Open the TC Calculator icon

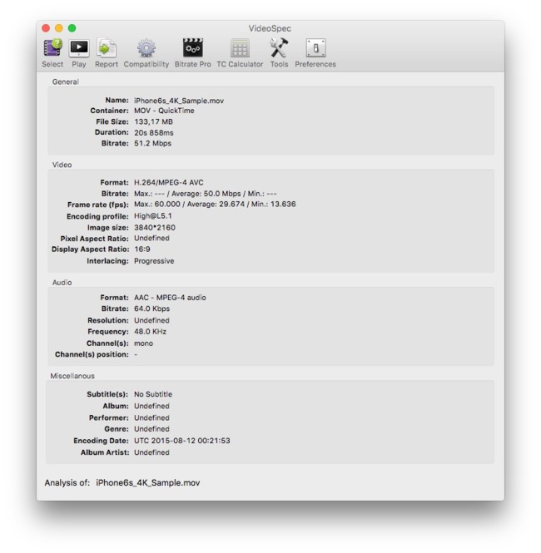click(x=240, y=47)
